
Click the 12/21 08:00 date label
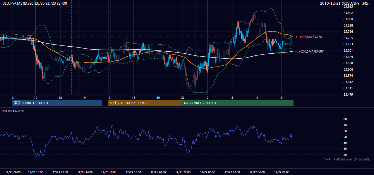pyautogui.click(x=13, y=172)
